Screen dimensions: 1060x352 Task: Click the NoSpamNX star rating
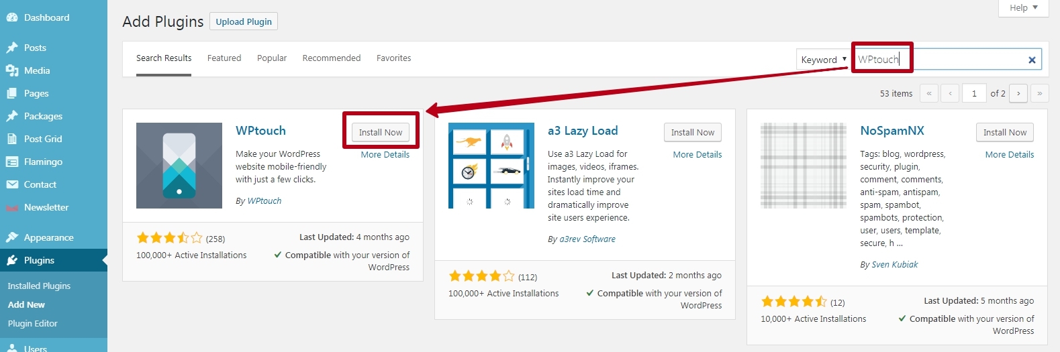pos(793,302)
